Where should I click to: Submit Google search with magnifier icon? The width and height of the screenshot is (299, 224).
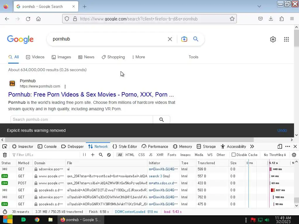point(196,39)
